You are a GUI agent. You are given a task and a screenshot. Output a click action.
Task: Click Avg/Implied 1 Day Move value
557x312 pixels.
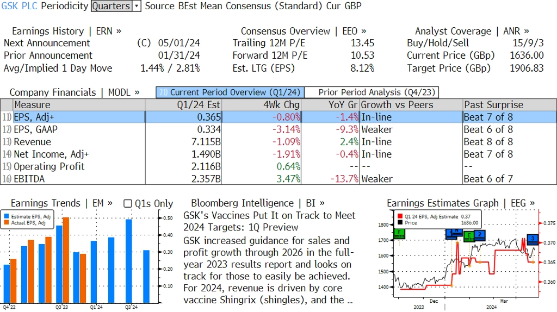(170, 68)
